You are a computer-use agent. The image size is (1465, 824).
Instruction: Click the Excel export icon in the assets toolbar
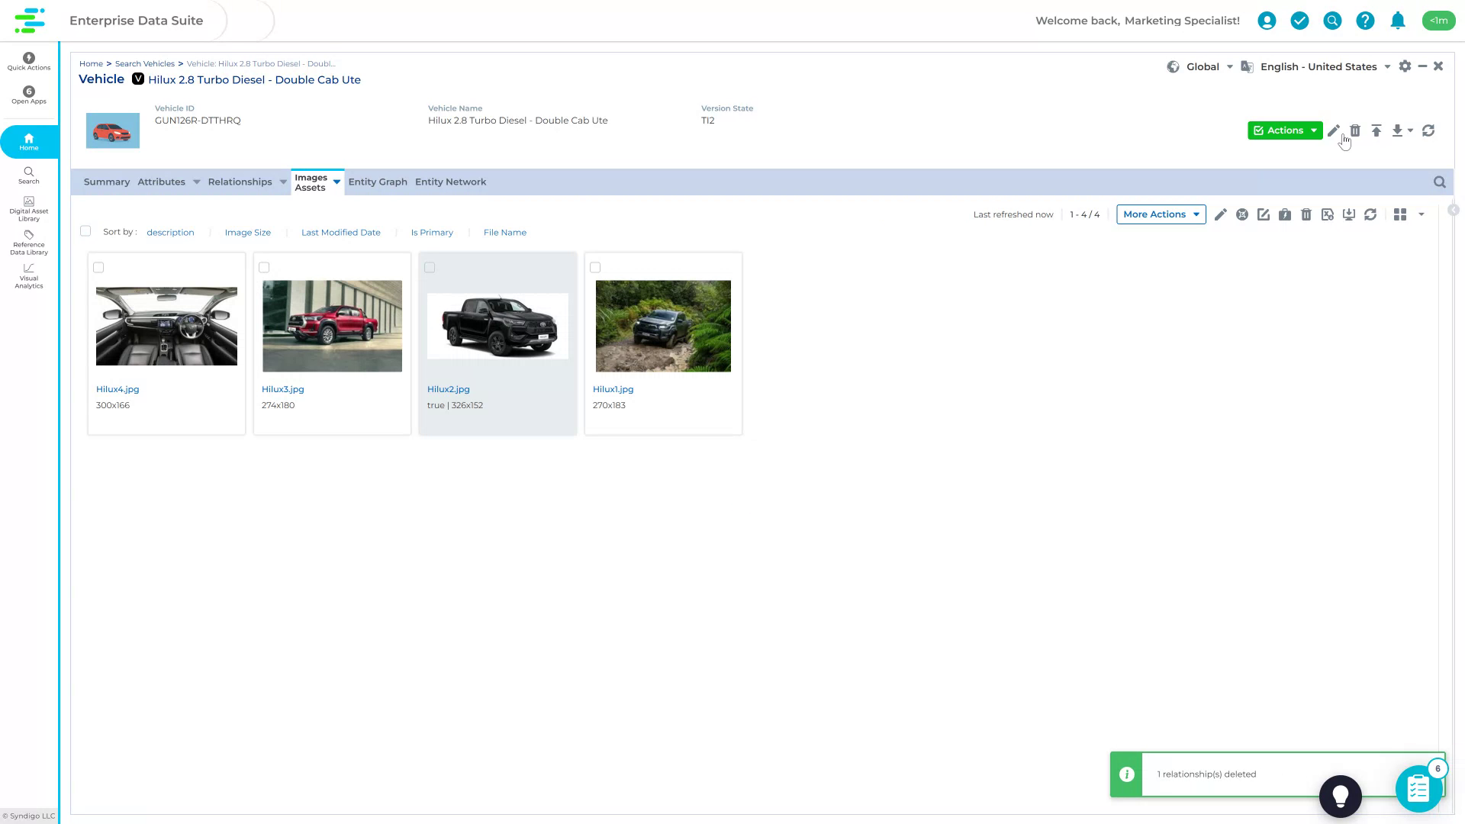(1328, 214)
